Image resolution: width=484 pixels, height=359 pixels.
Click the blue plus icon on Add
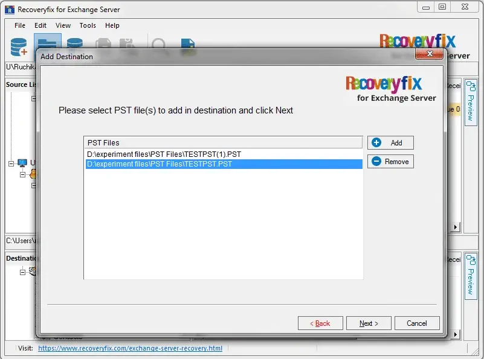coord(376,142)
